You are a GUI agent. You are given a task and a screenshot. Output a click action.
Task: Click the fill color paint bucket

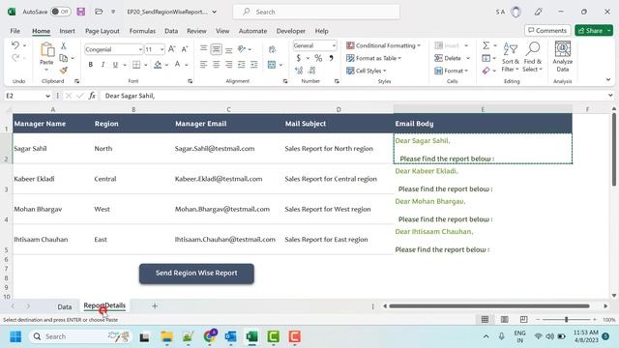[158, 65]
